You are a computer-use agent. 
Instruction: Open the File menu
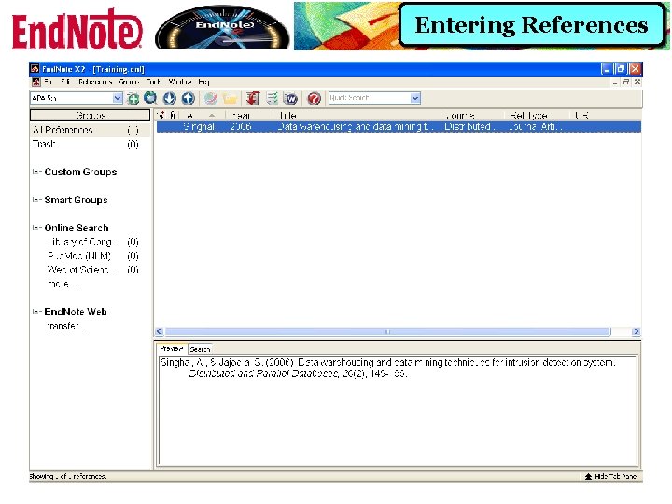tap(49, 82)
